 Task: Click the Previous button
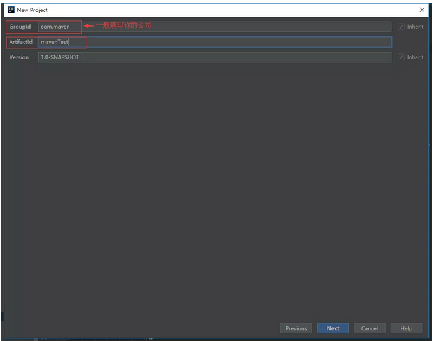pos(296,328)
